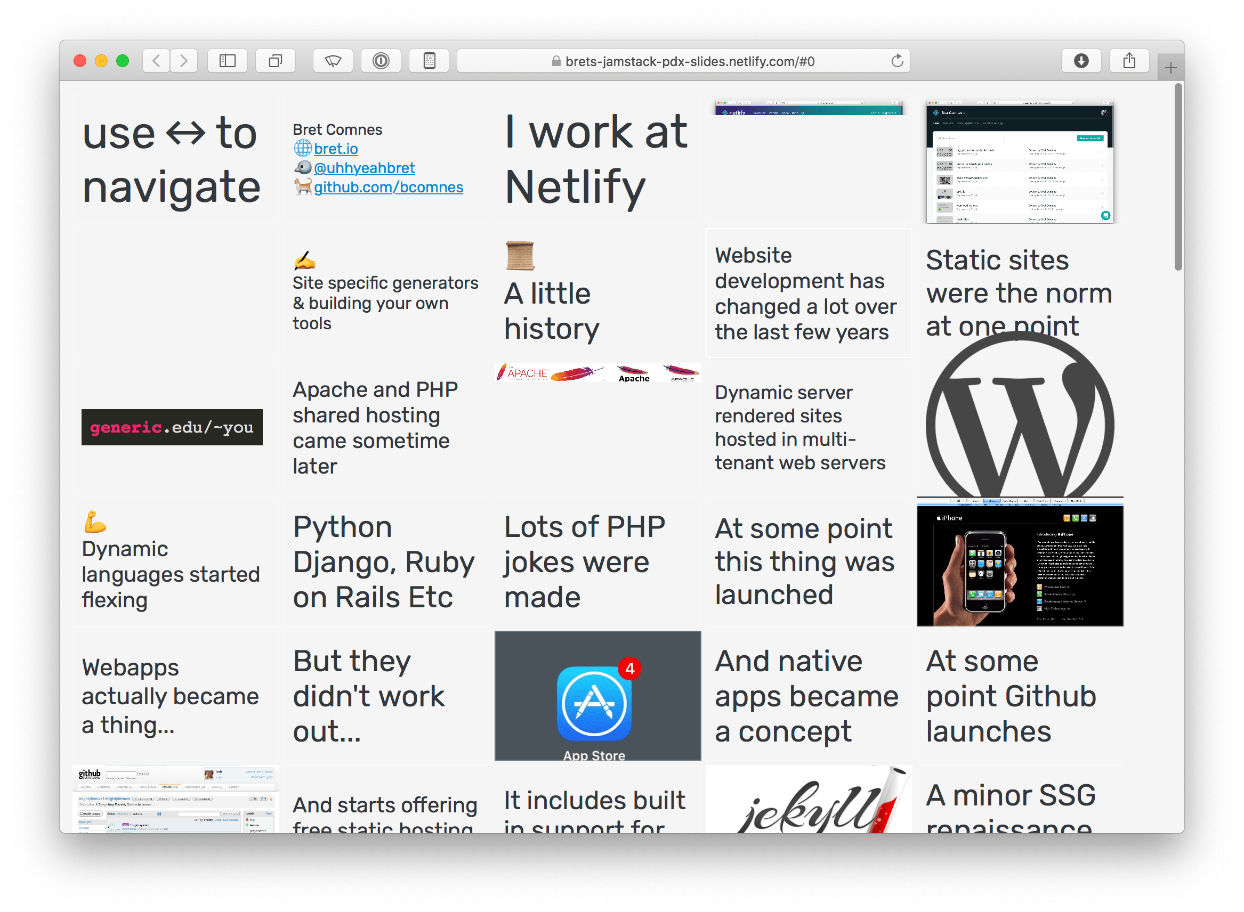Click the page vertical scrollbar thumb

1178,177
